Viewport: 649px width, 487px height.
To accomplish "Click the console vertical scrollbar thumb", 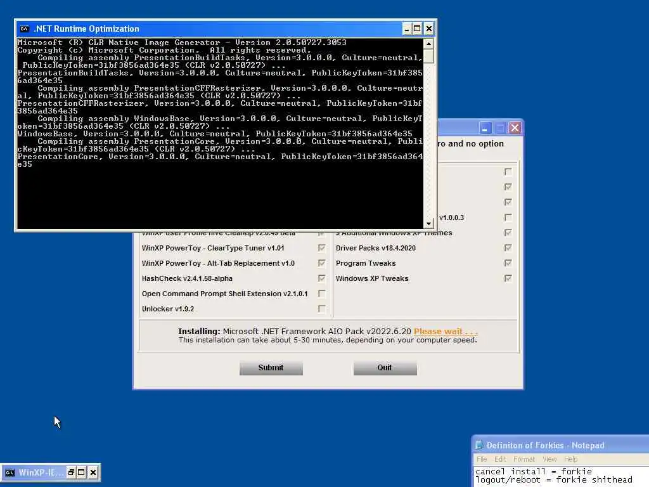I will coord(428,56).
